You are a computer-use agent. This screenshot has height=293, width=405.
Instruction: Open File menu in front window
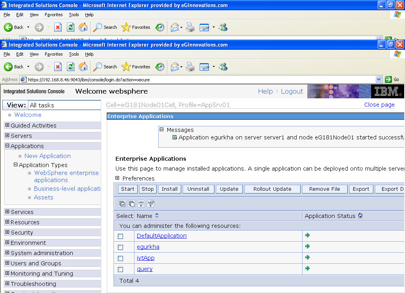coord(7,54)
